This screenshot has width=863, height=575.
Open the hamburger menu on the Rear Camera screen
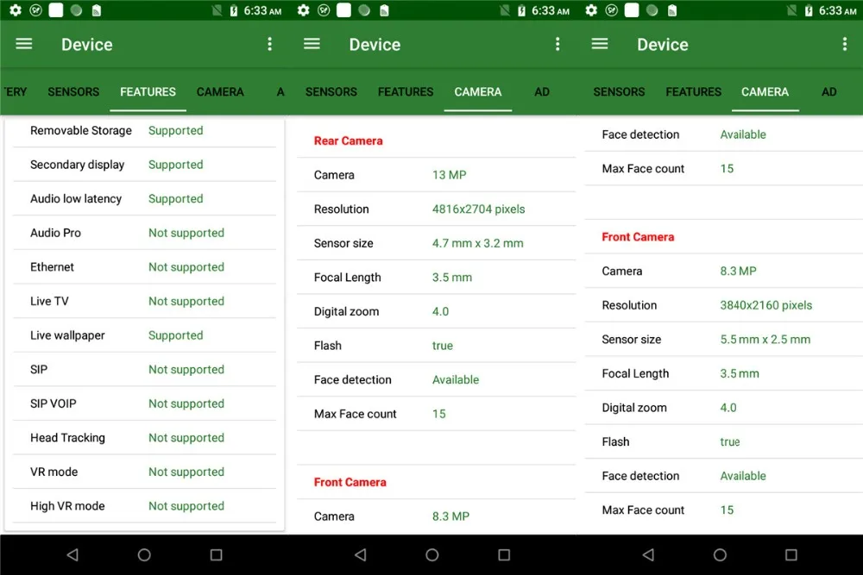pyautogui.click(x=312, y=44)
